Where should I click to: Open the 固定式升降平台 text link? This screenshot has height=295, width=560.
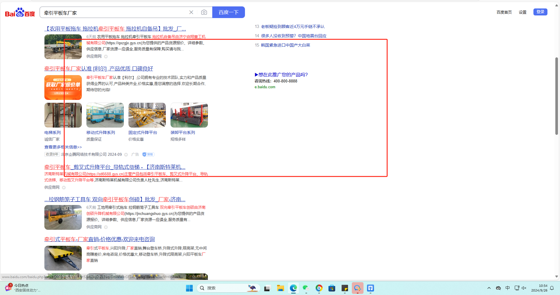click(143, 133)
